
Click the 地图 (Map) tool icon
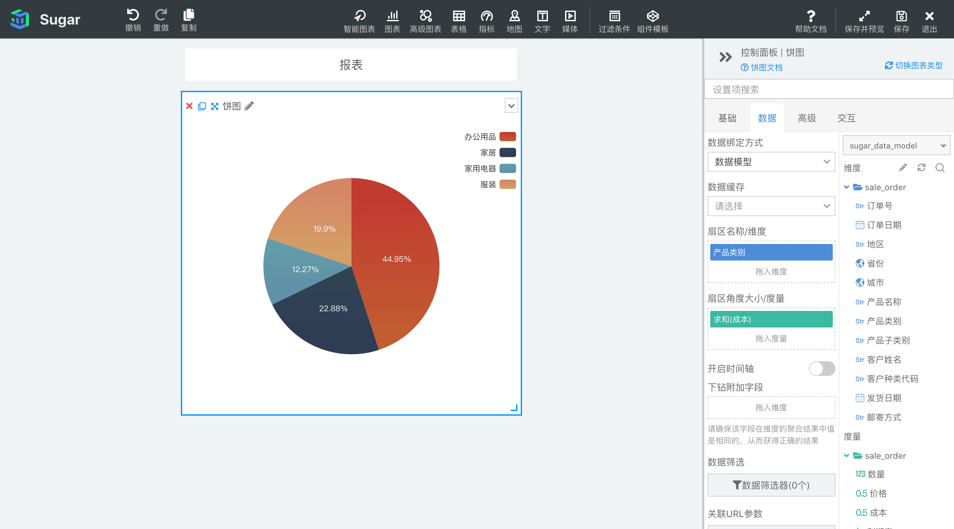tap(513, 19)
